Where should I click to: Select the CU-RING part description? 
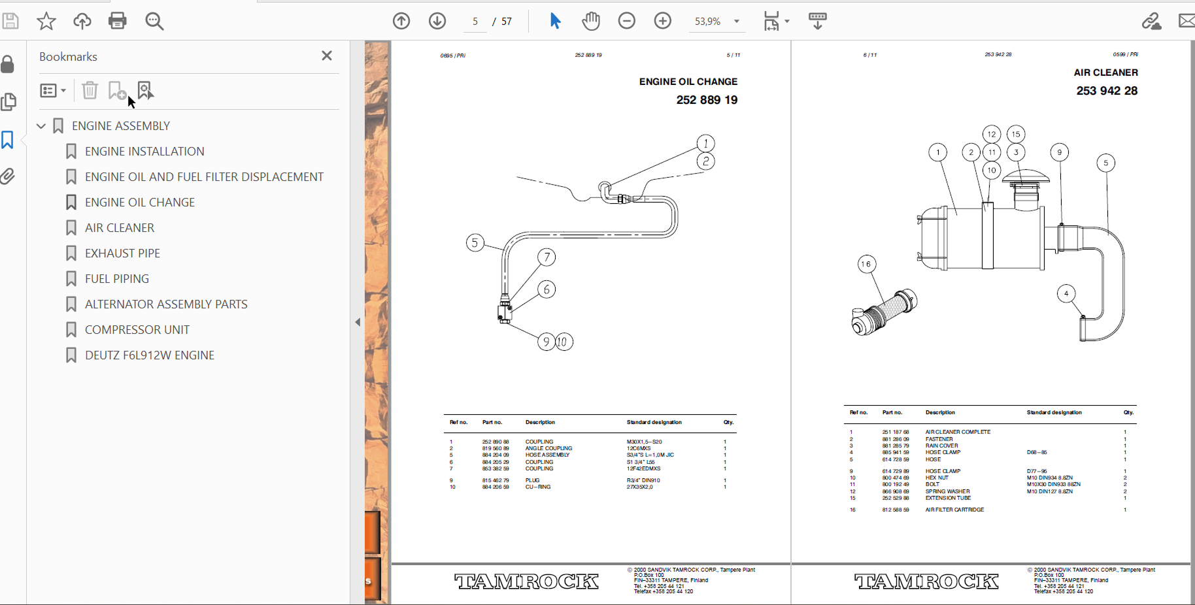click(538, 487)
